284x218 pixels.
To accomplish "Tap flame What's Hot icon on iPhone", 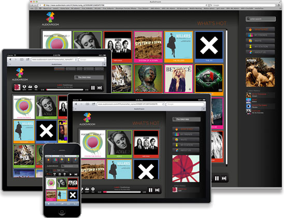I will 49,160.
